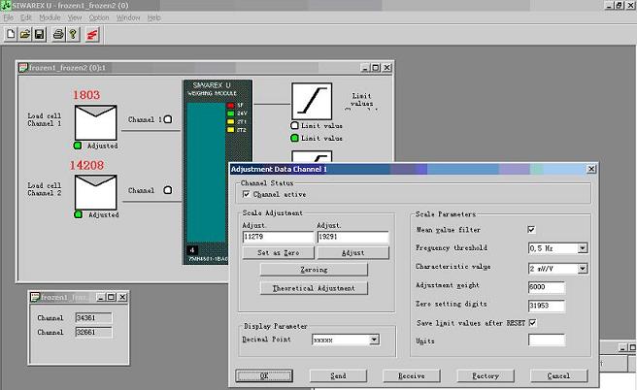The image size is (637, 390).
Task: Toggle the Mean value filter checkbox
Action: 531,229
